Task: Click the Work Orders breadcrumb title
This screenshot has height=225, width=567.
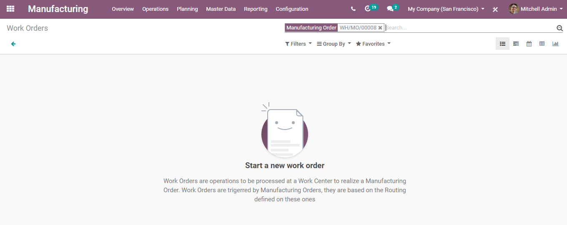Action: [27, 28]
